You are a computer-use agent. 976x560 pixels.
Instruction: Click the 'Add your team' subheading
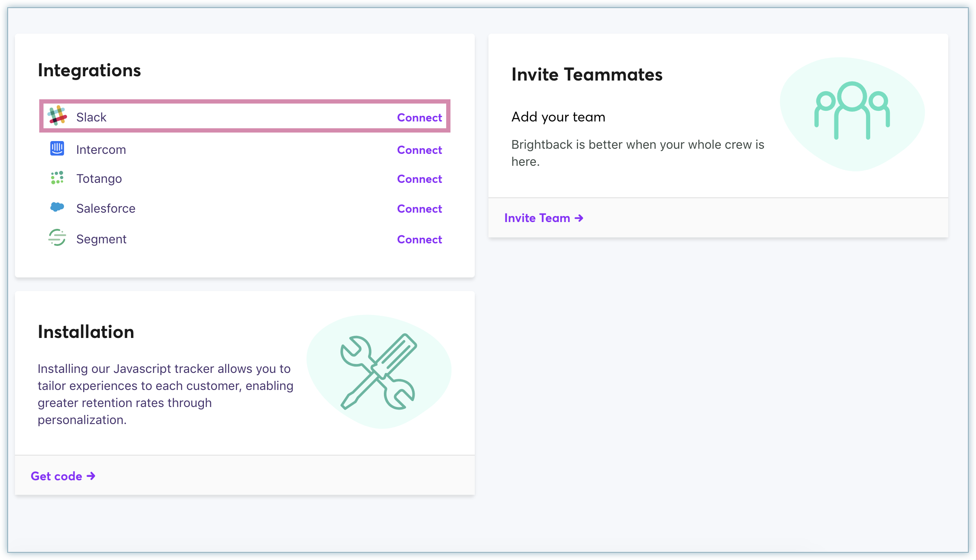click(x=558, y=117)
